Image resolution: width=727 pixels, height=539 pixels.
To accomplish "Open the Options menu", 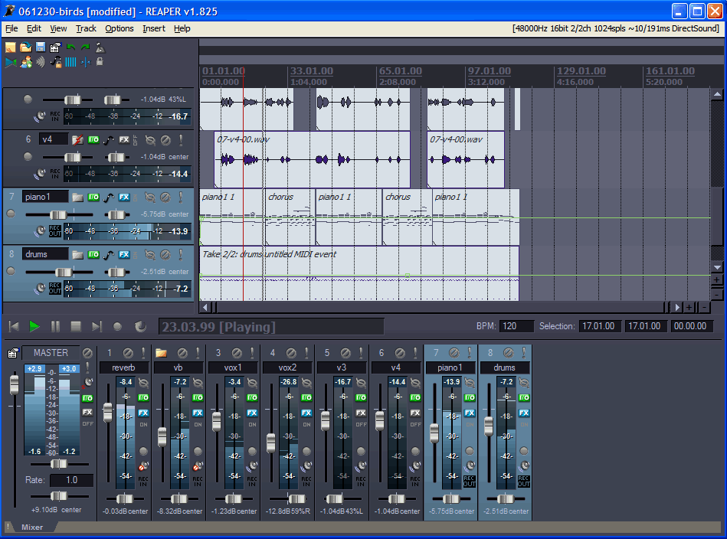I will (119, 28).
